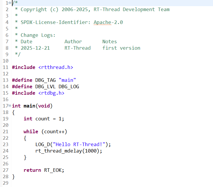Click 'RT_EOK' on line 27

pos(53,170)
